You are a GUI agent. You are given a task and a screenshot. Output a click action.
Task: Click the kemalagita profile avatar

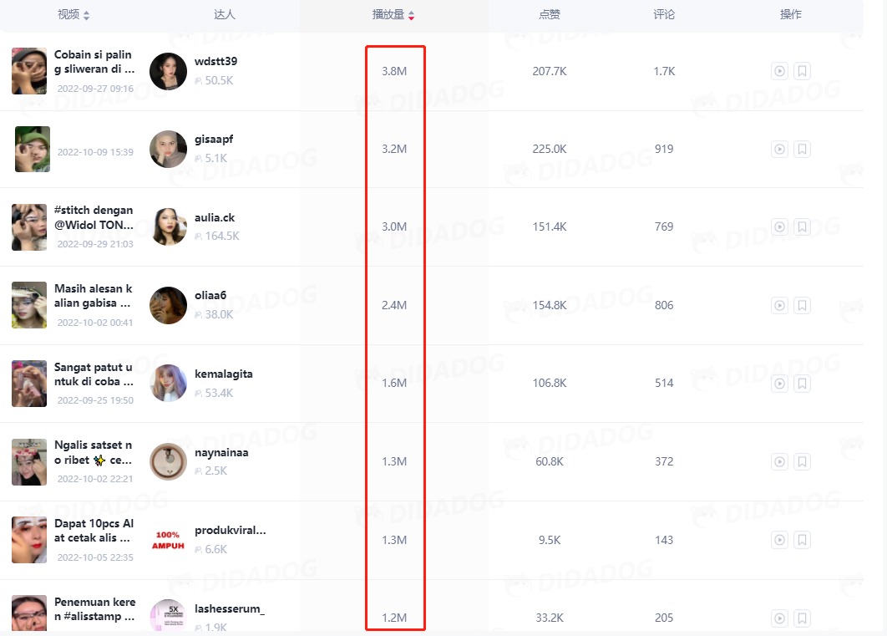pos(168,384)
